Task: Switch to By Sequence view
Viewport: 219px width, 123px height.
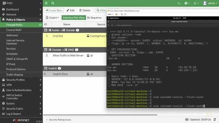Action: click(x=94, y=17)
